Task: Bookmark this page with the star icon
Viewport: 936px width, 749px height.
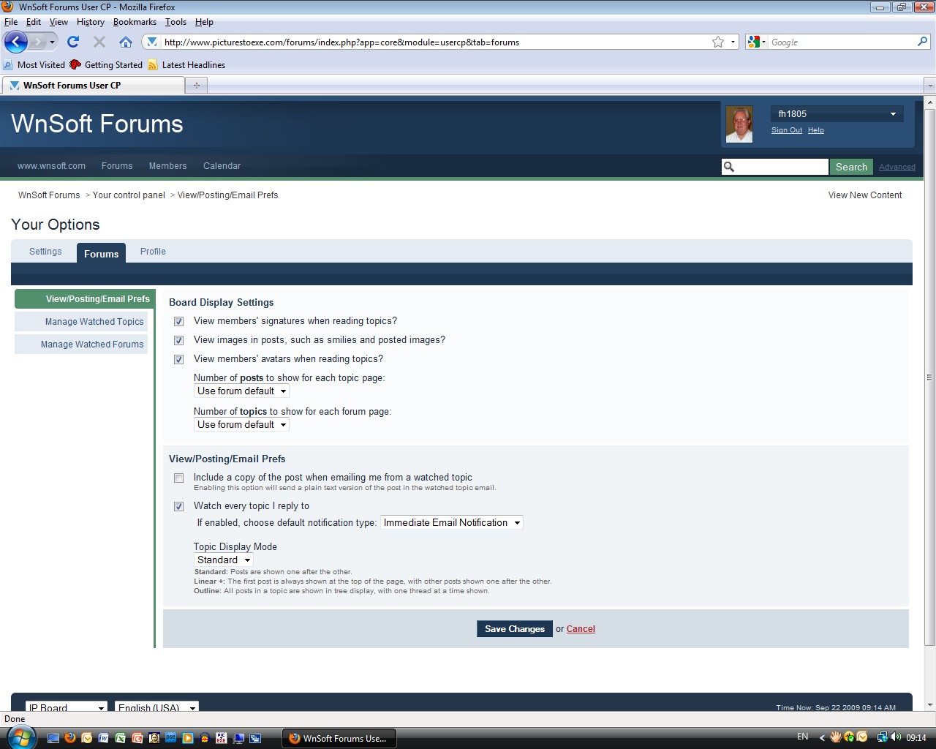Action: pyautogui.click(x=718, y=42)
